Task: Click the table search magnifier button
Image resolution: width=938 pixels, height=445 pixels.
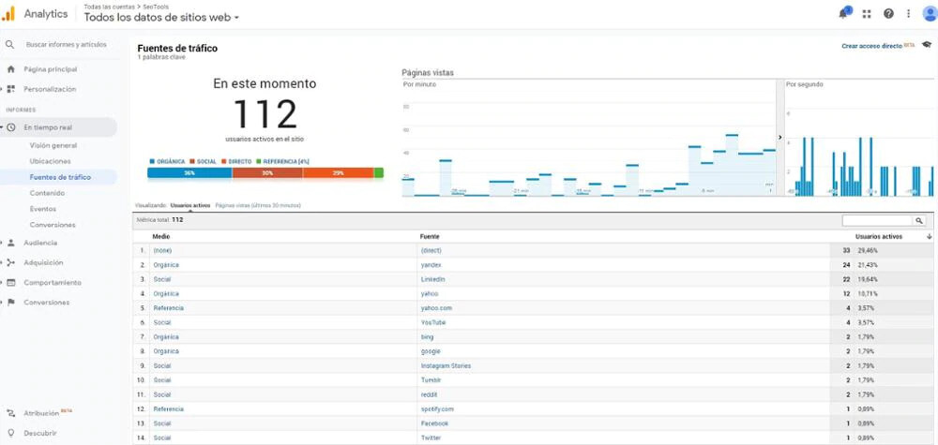Action: point(919,221)
